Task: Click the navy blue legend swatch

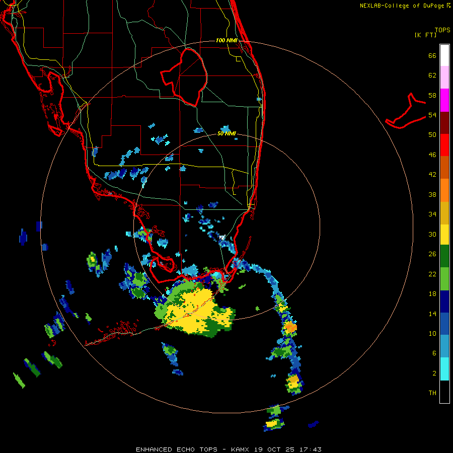Action: pos(444,301)
